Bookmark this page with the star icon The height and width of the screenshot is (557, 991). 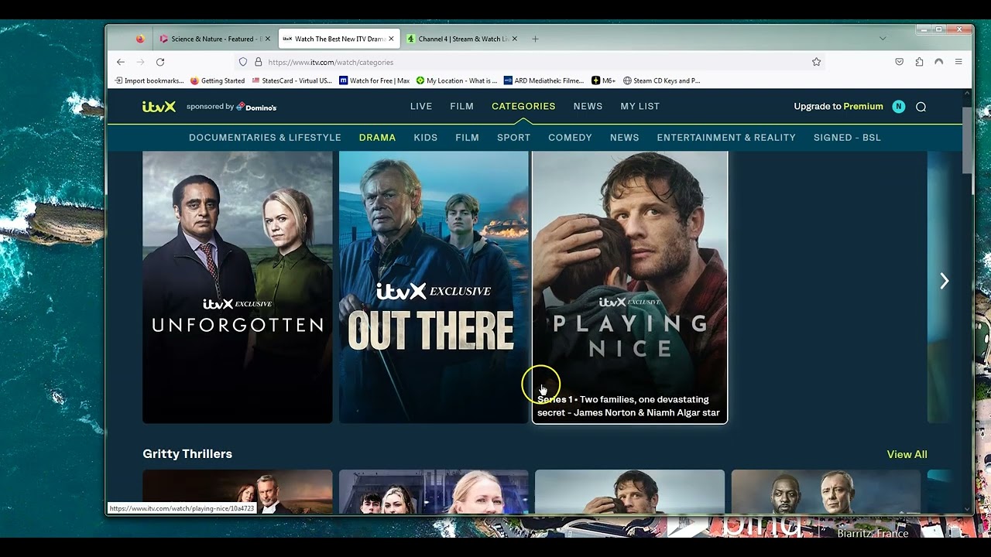pyautogui.click(x=816, y=62)
